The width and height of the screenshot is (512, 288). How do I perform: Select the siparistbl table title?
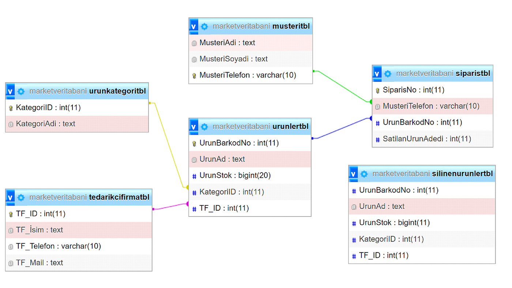point(473,74)
